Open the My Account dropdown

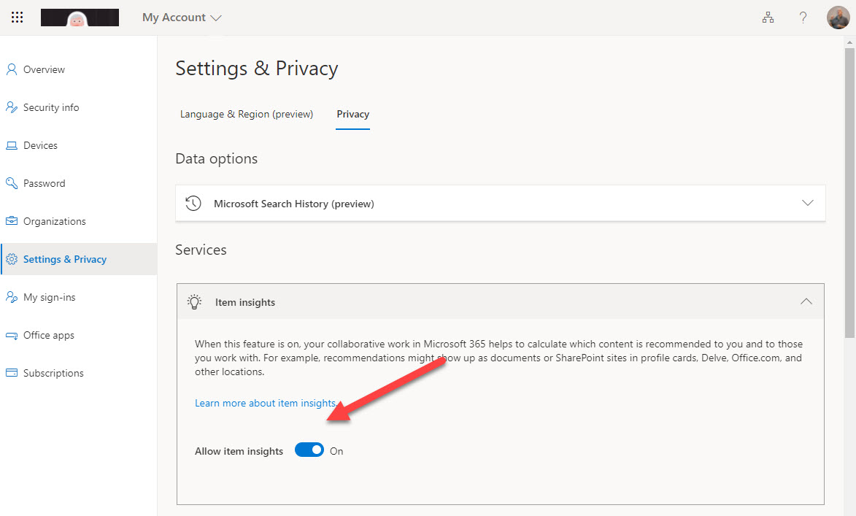point(182,18)
